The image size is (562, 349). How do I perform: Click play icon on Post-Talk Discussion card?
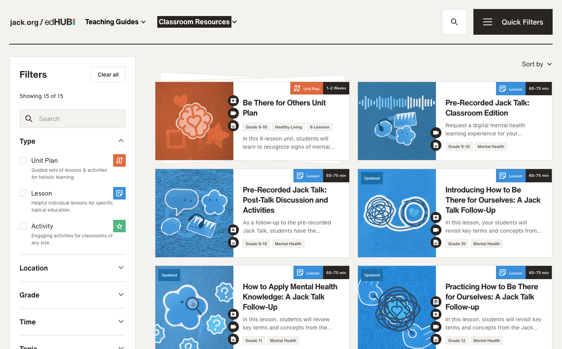(x=233, y=230)
